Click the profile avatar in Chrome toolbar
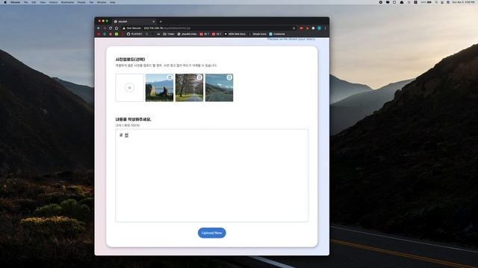 click(319, 28)
